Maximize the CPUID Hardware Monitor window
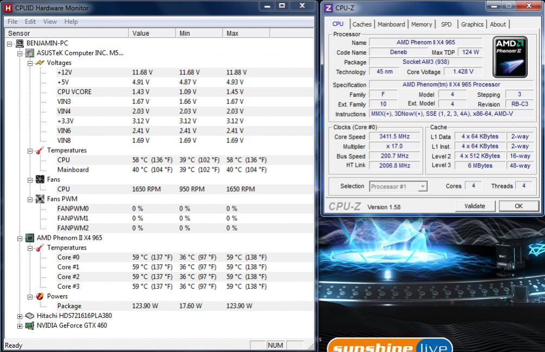The width and height of the screenshot is (545, 352). tap(282, 6)
